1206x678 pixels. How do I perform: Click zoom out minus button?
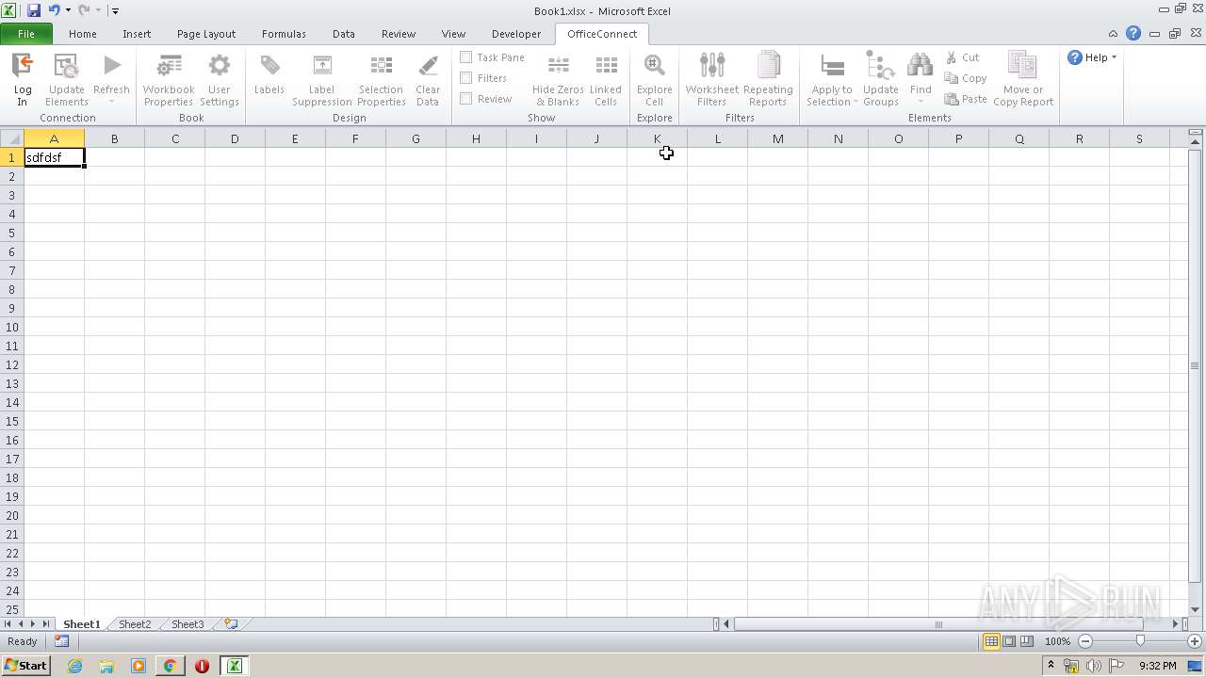point(1085,641)
